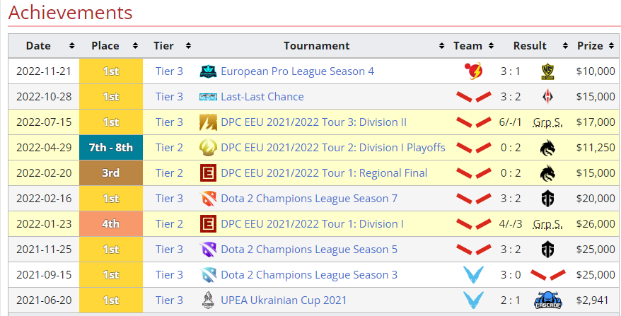Click the Entity logo in Season 7 row

[547, 199]
